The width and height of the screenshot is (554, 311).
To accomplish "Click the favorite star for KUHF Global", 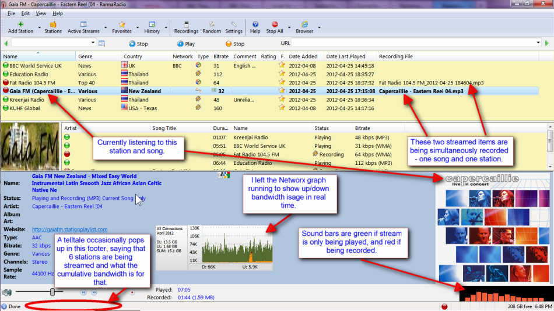I will (x=282, y=107).
